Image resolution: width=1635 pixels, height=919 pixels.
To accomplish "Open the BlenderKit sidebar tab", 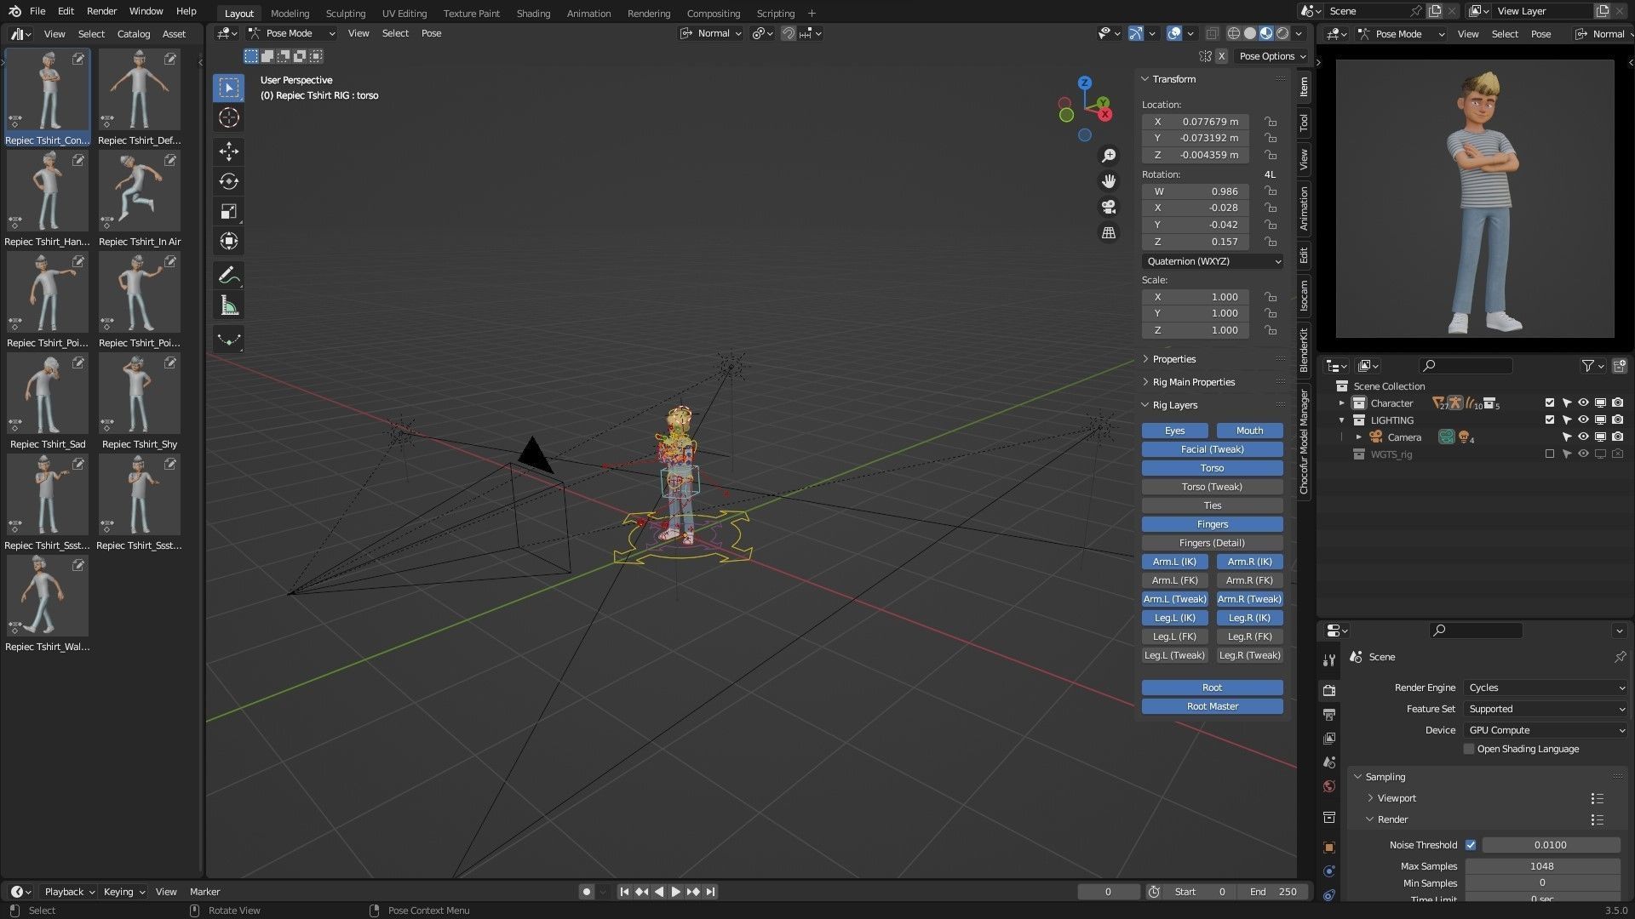I will (1304, 351).
